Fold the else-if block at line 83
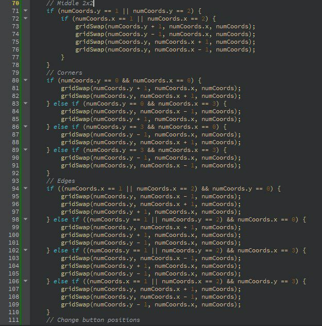This screenshot has width=322, height=326. [x=26, y=103]
